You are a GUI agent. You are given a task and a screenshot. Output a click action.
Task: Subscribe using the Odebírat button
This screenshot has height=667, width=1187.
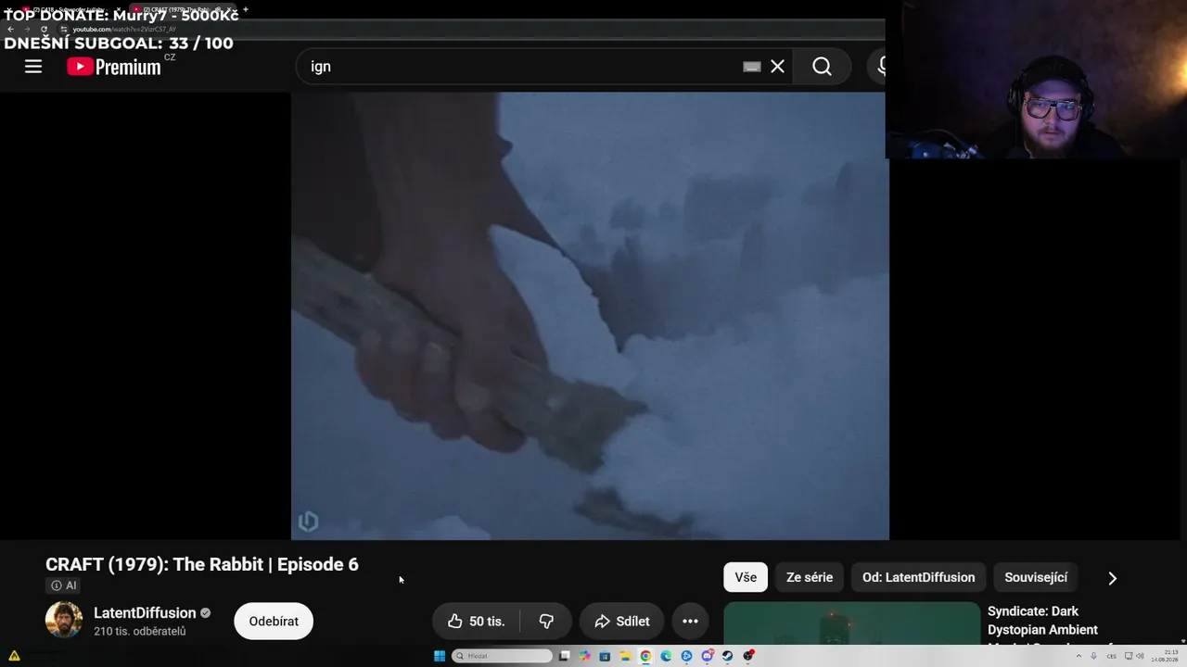[x=274, y=621]
